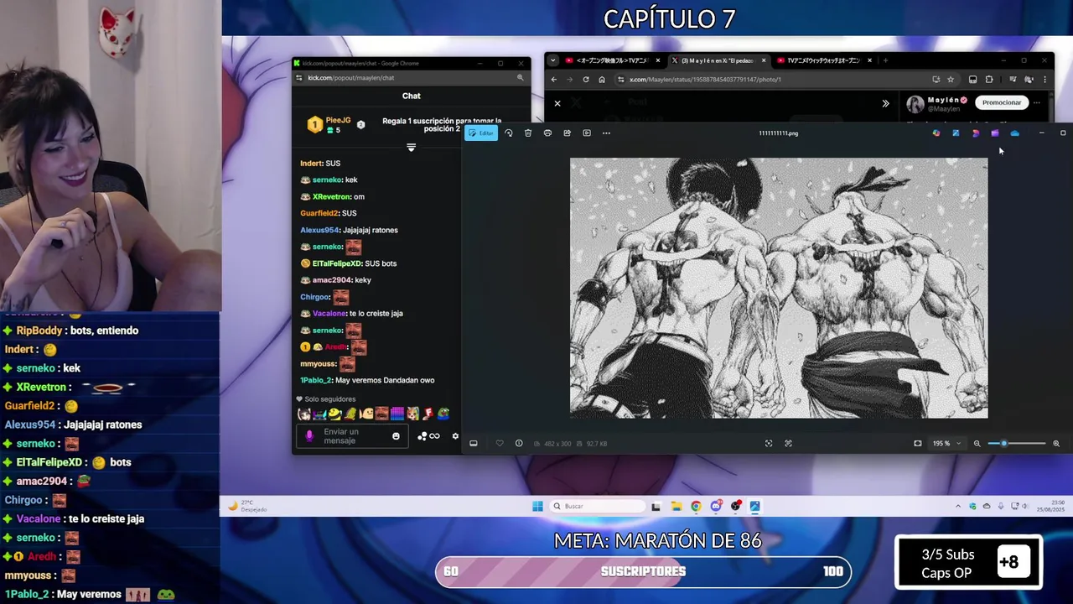Zoom out with the minus magnifier
The width and height of the screenshot is (1073, 604).
(977, 443)
